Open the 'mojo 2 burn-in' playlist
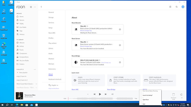 [x=21, y=76]
